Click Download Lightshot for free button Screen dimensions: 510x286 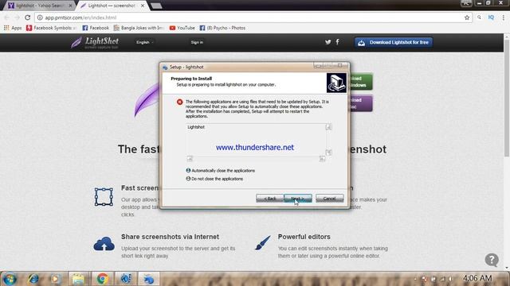tap(394, 42)
